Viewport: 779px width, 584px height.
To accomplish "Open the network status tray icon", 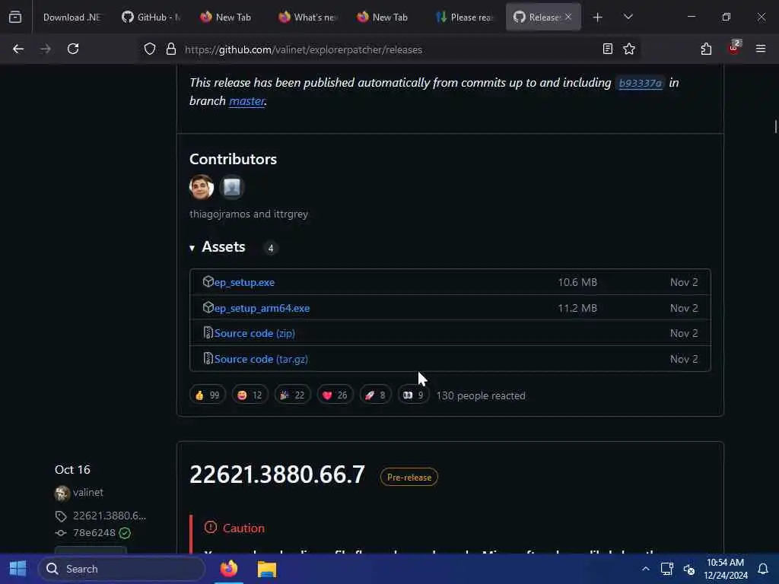I will (666, 569).
